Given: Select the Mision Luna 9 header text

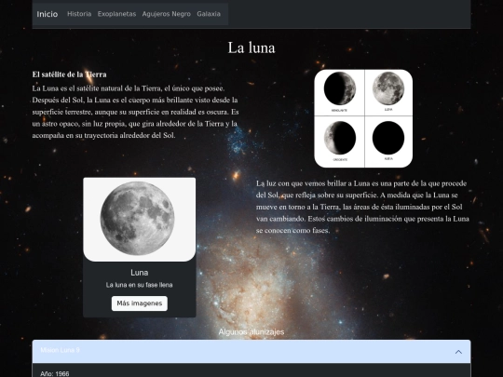Looking at the screenshot, I should point(60,350).
